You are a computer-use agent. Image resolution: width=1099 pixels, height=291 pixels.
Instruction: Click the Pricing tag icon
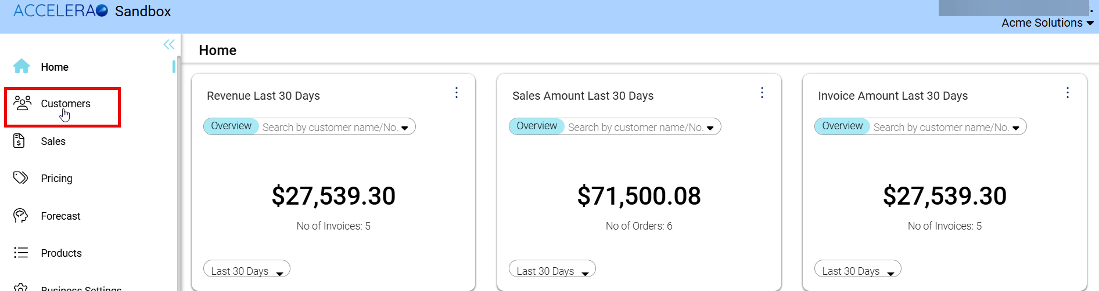(20, 178)
